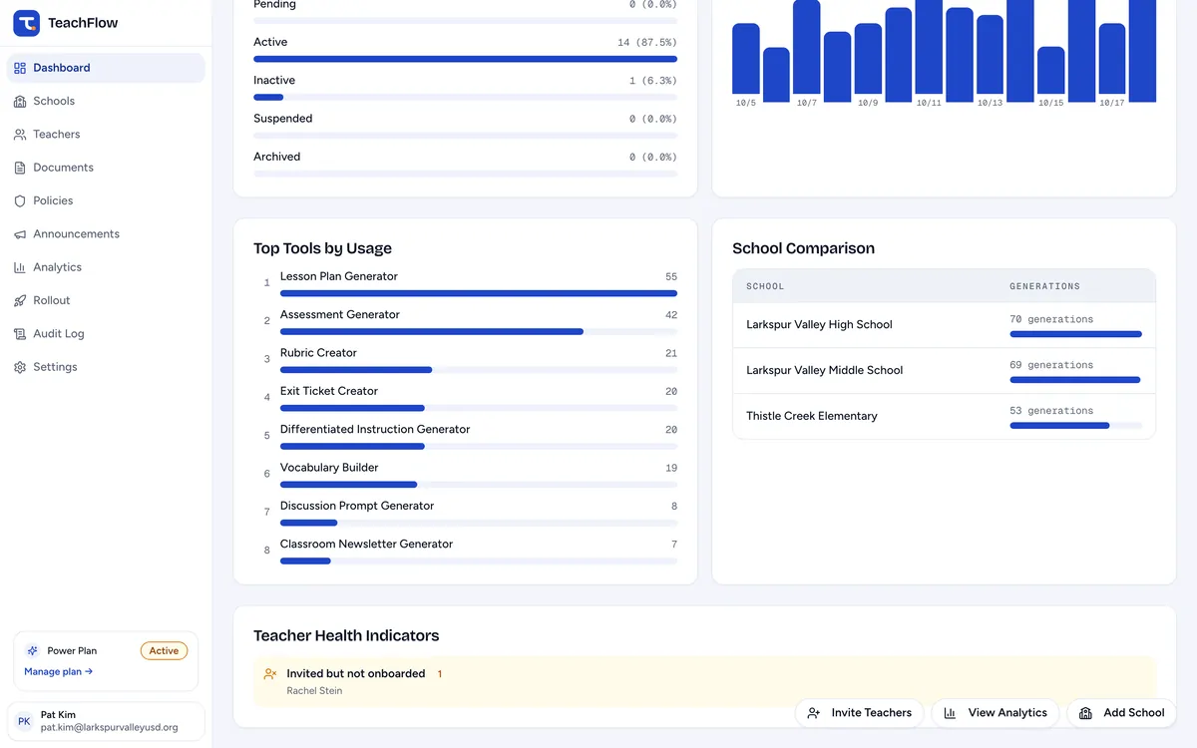Screen dimensions: 1197x748
Task: Click the Invite Teachers button
Action: [859, 713]
